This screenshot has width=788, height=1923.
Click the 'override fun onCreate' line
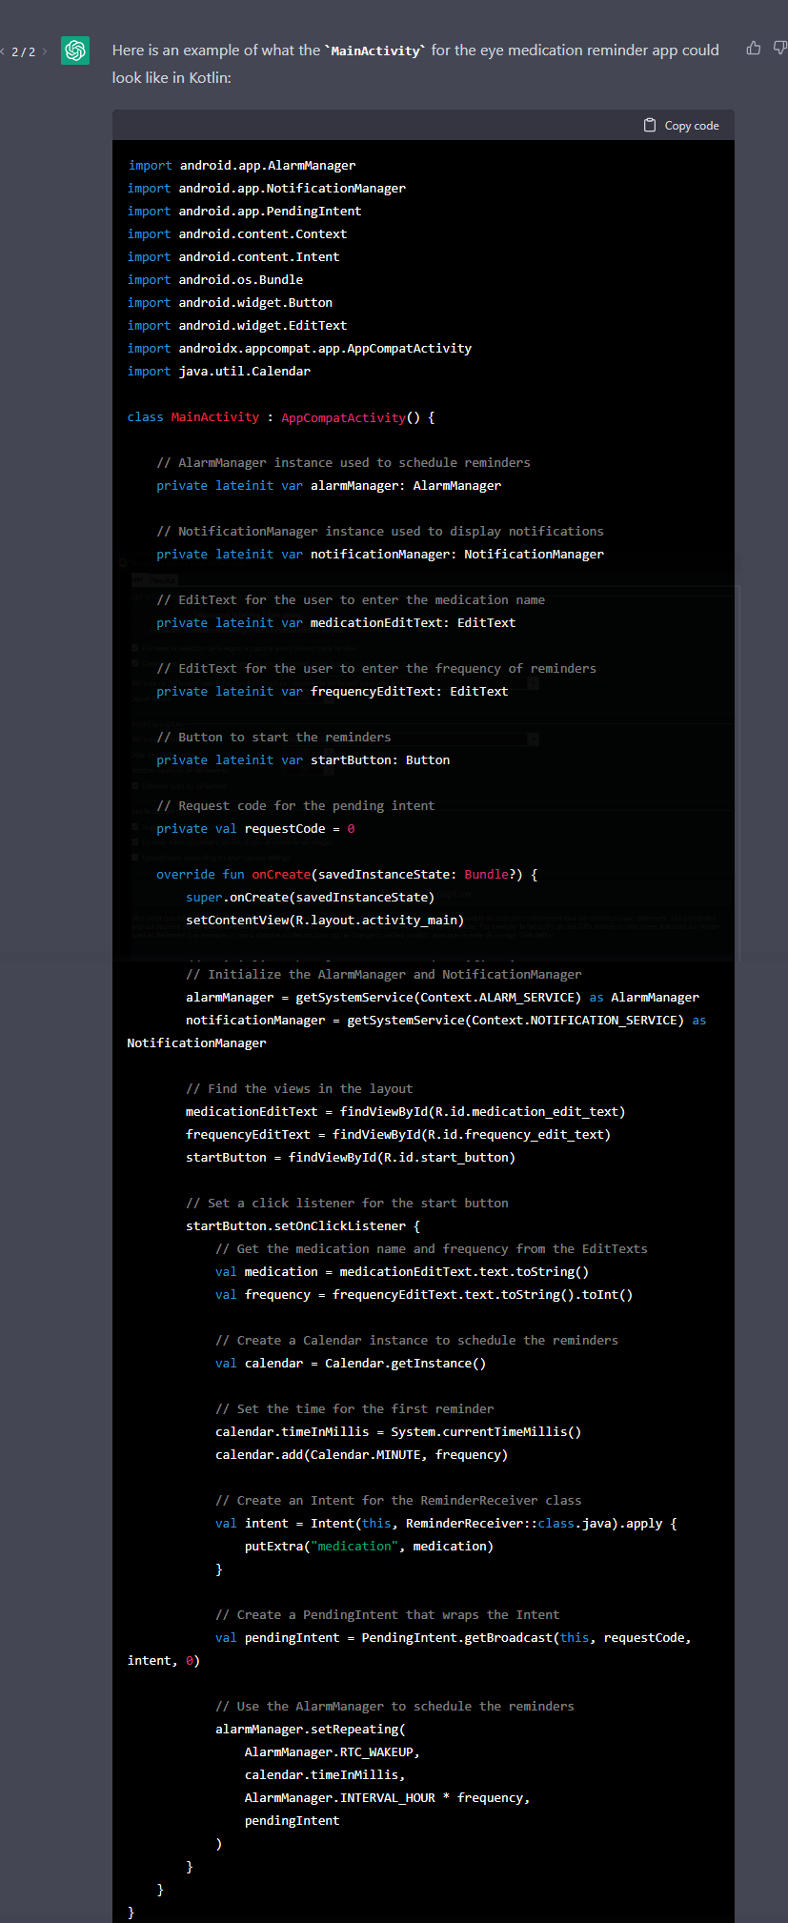[x=347, y=874]
